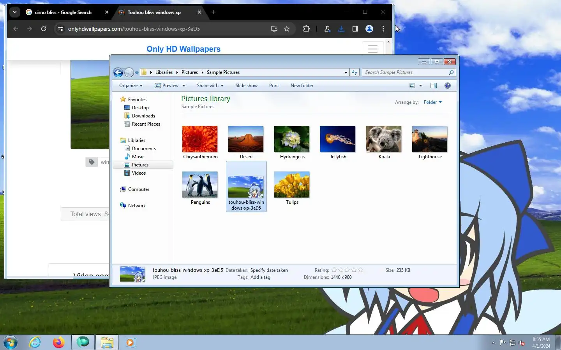Click the Explorer back arrow button

(118, 72)
